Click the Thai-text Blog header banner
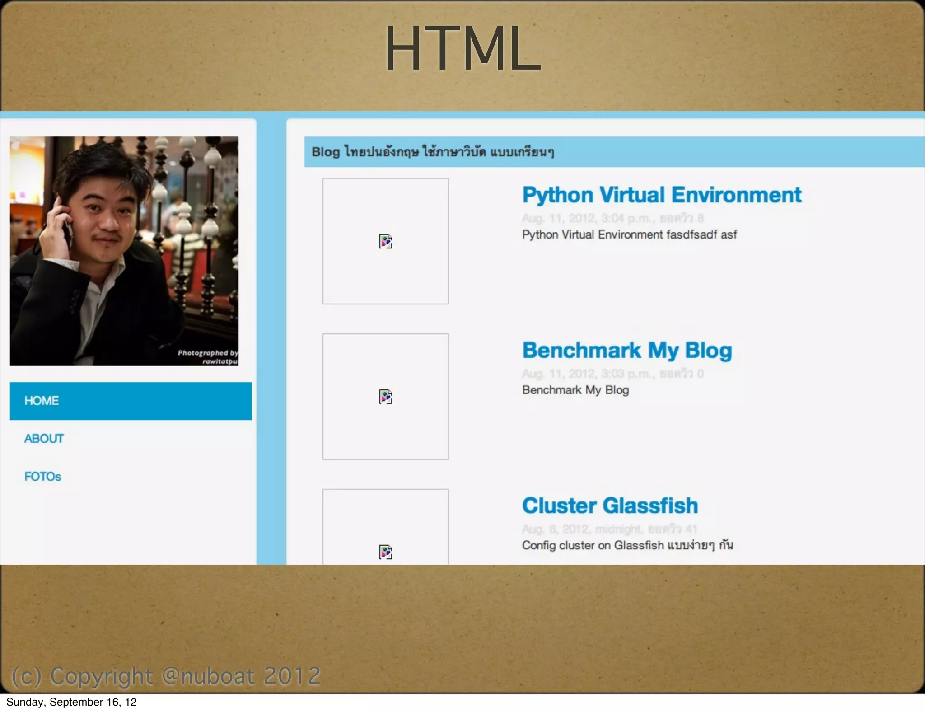 tap(614, 152)
